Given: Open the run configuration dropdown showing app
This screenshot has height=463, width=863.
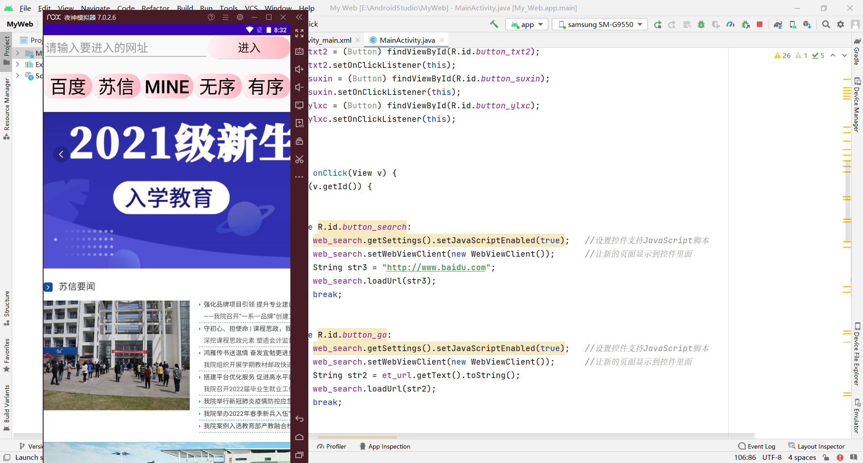Looking at the screenshot, I should (x=526, y=24).
